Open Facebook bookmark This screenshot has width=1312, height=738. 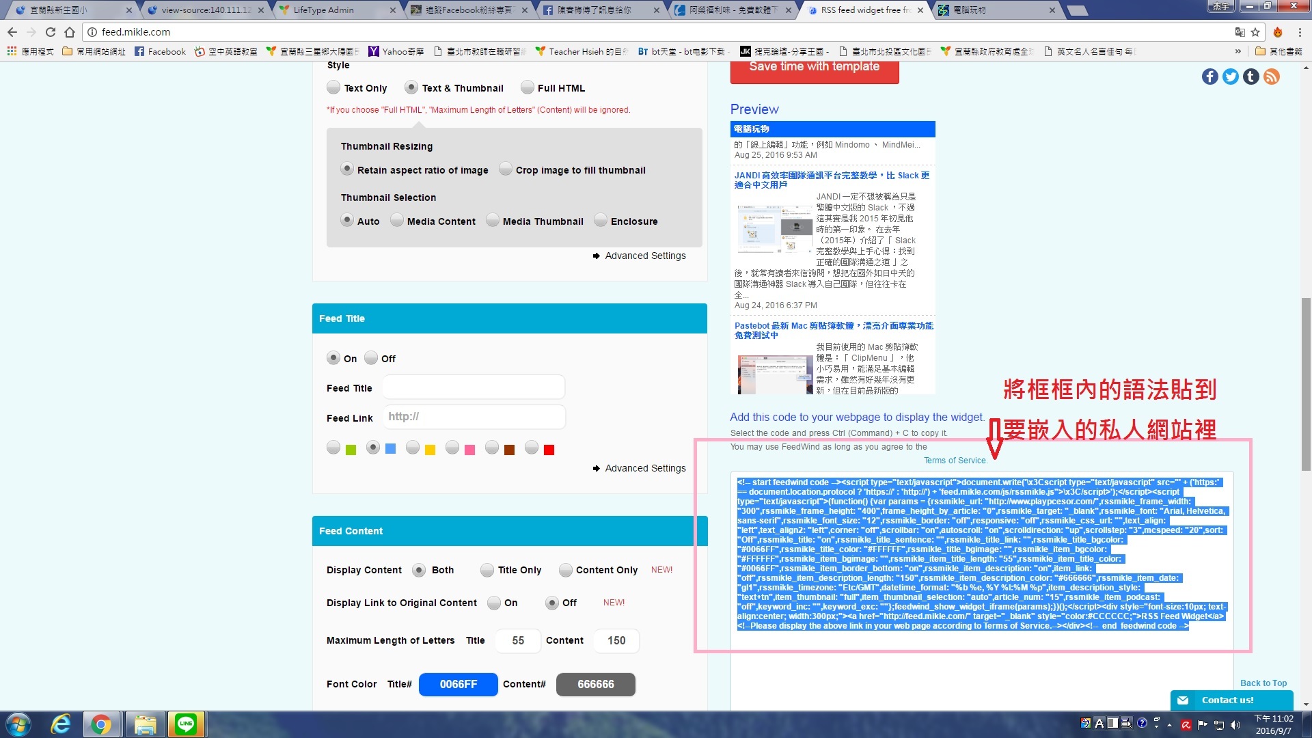point(160,51)
